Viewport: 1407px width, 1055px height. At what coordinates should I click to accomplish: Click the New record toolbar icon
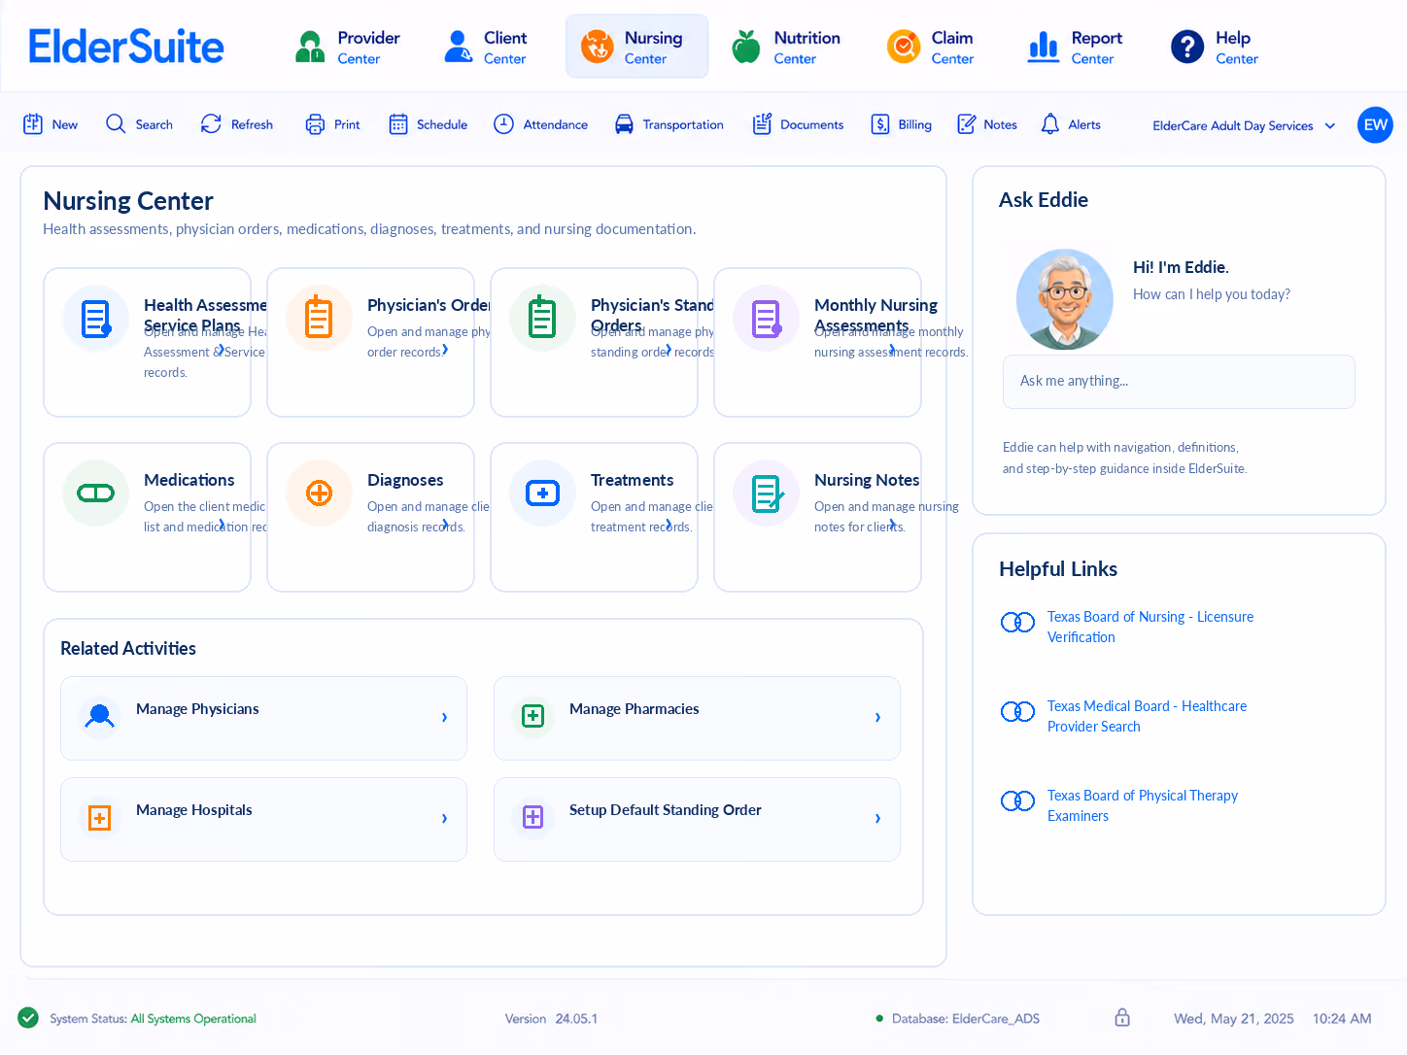pos(33,124)
